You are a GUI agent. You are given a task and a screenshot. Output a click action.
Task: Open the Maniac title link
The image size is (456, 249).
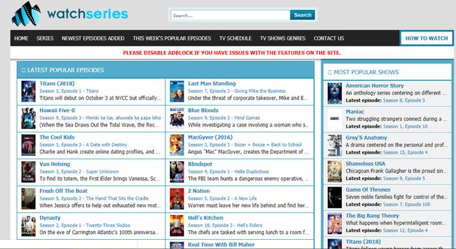tap(355, 111)
